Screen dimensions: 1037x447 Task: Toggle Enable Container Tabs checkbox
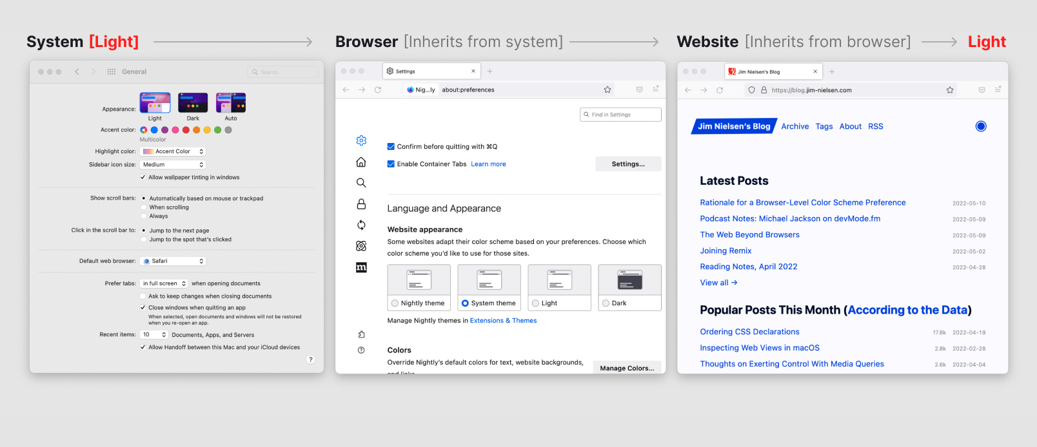(x=391, y=164)
